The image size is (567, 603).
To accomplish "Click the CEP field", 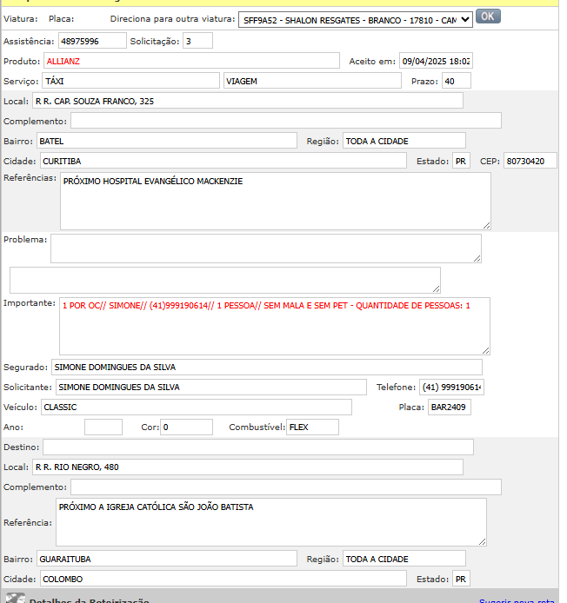I will pos(530,161).
